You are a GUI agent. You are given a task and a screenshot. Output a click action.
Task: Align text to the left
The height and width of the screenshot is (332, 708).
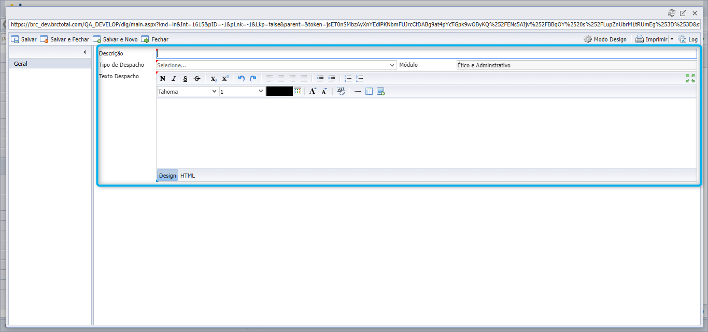[270, 79]
